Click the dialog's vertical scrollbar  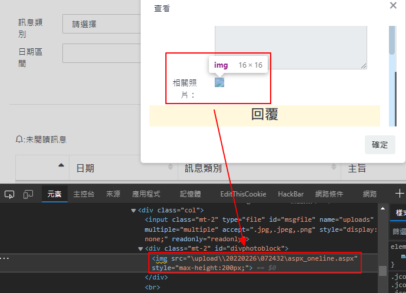pyautogui.click(x=392, y=76)
